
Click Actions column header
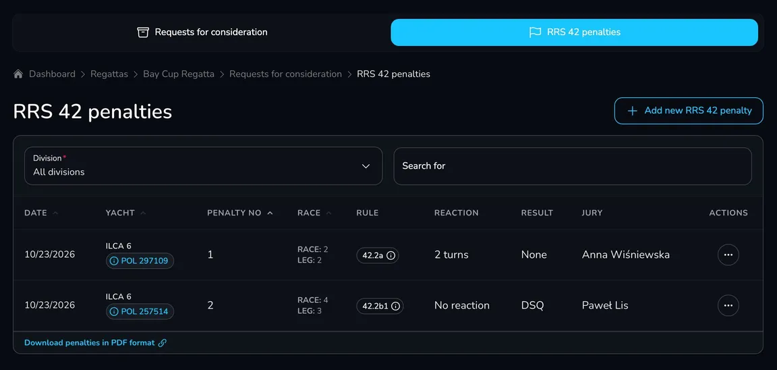(x=728, y=213)
